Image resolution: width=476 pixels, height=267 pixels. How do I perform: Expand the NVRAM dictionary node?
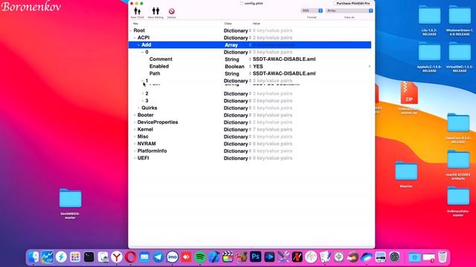pyautogui.click(x=135, y=144)
